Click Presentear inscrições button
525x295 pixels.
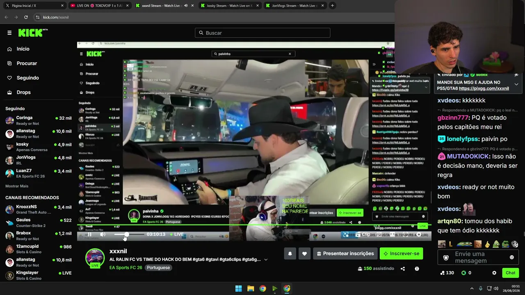[x=345, y=254]
